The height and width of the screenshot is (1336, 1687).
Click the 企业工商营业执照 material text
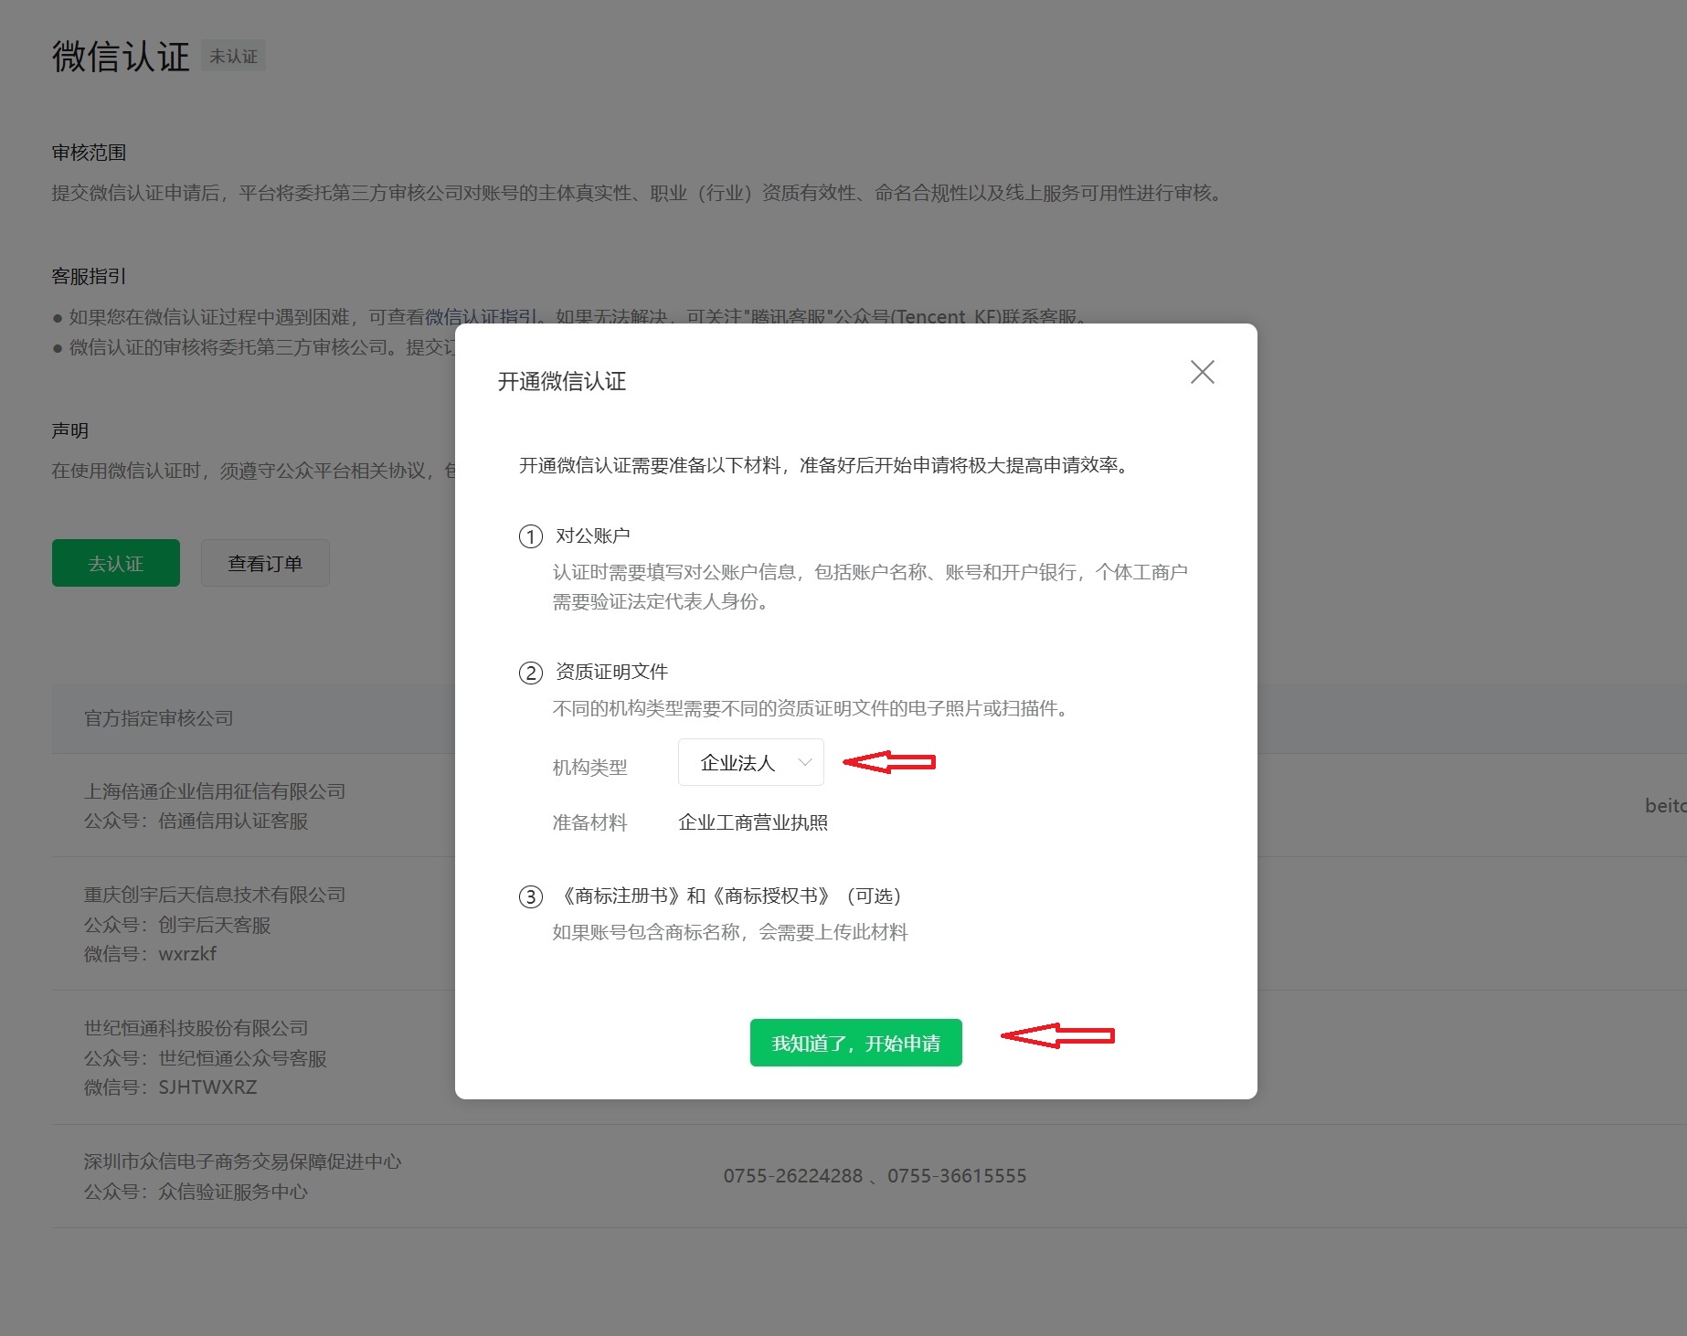coord(753,822)
